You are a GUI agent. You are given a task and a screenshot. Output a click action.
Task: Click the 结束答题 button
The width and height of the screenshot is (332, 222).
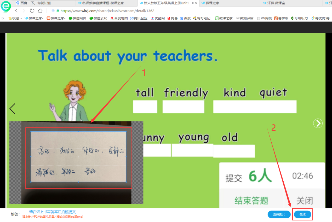(251, 201)
